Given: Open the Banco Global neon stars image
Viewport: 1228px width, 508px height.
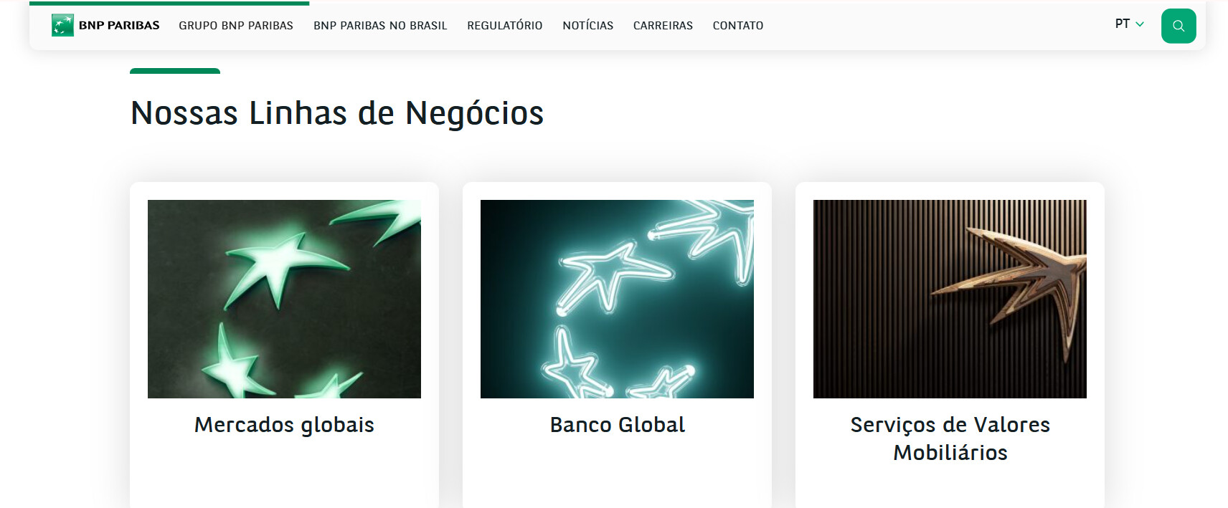Looking at the screenshot, I should [x=617, y=299].
